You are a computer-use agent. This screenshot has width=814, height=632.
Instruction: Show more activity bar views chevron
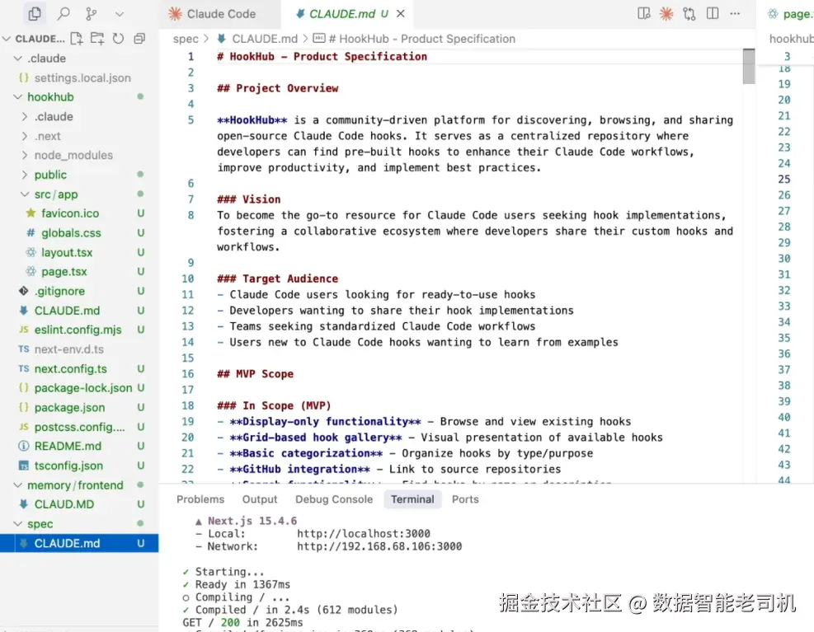[120, 14]
